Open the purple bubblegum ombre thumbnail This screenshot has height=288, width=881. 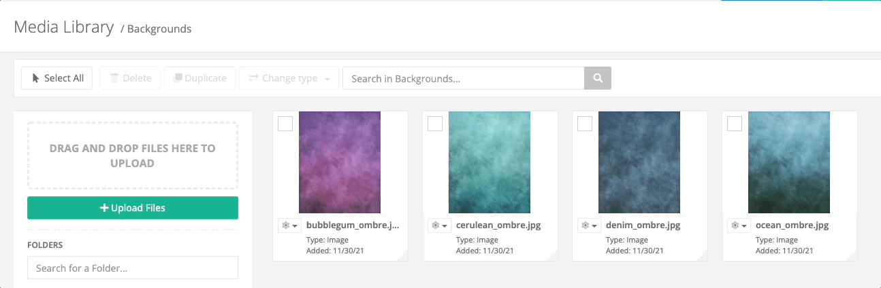(340, 162)
